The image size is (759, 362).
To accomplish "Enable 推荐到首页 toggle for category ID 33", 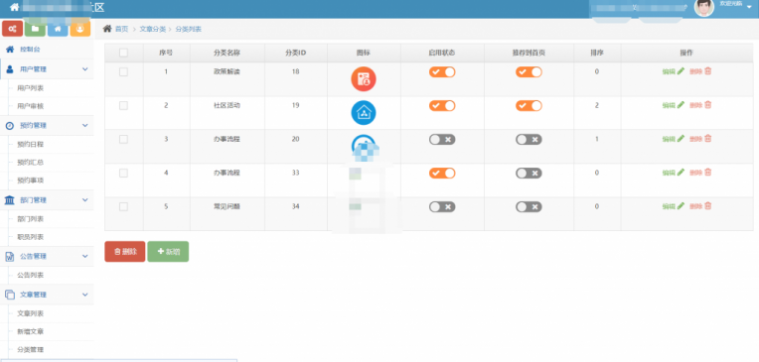I will click(529, 173).
